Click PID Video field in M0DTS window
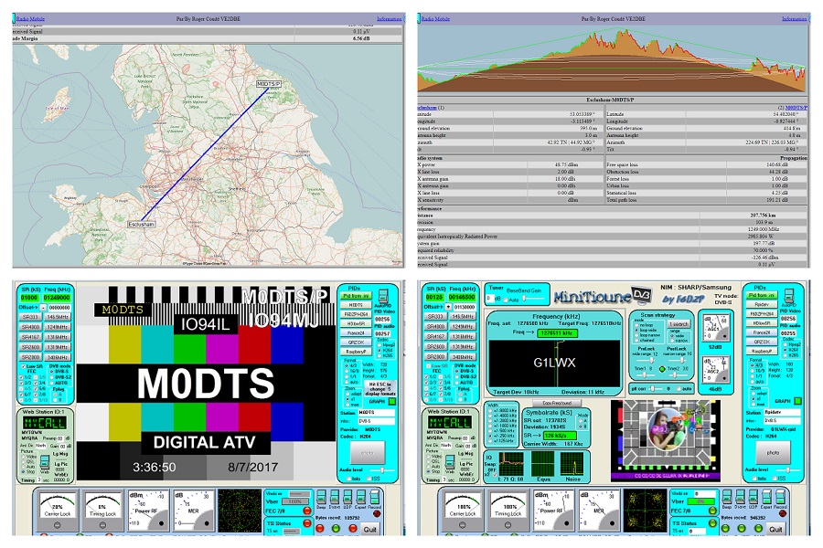The height and width of the screenshot is (548, 823). [382, 319]
